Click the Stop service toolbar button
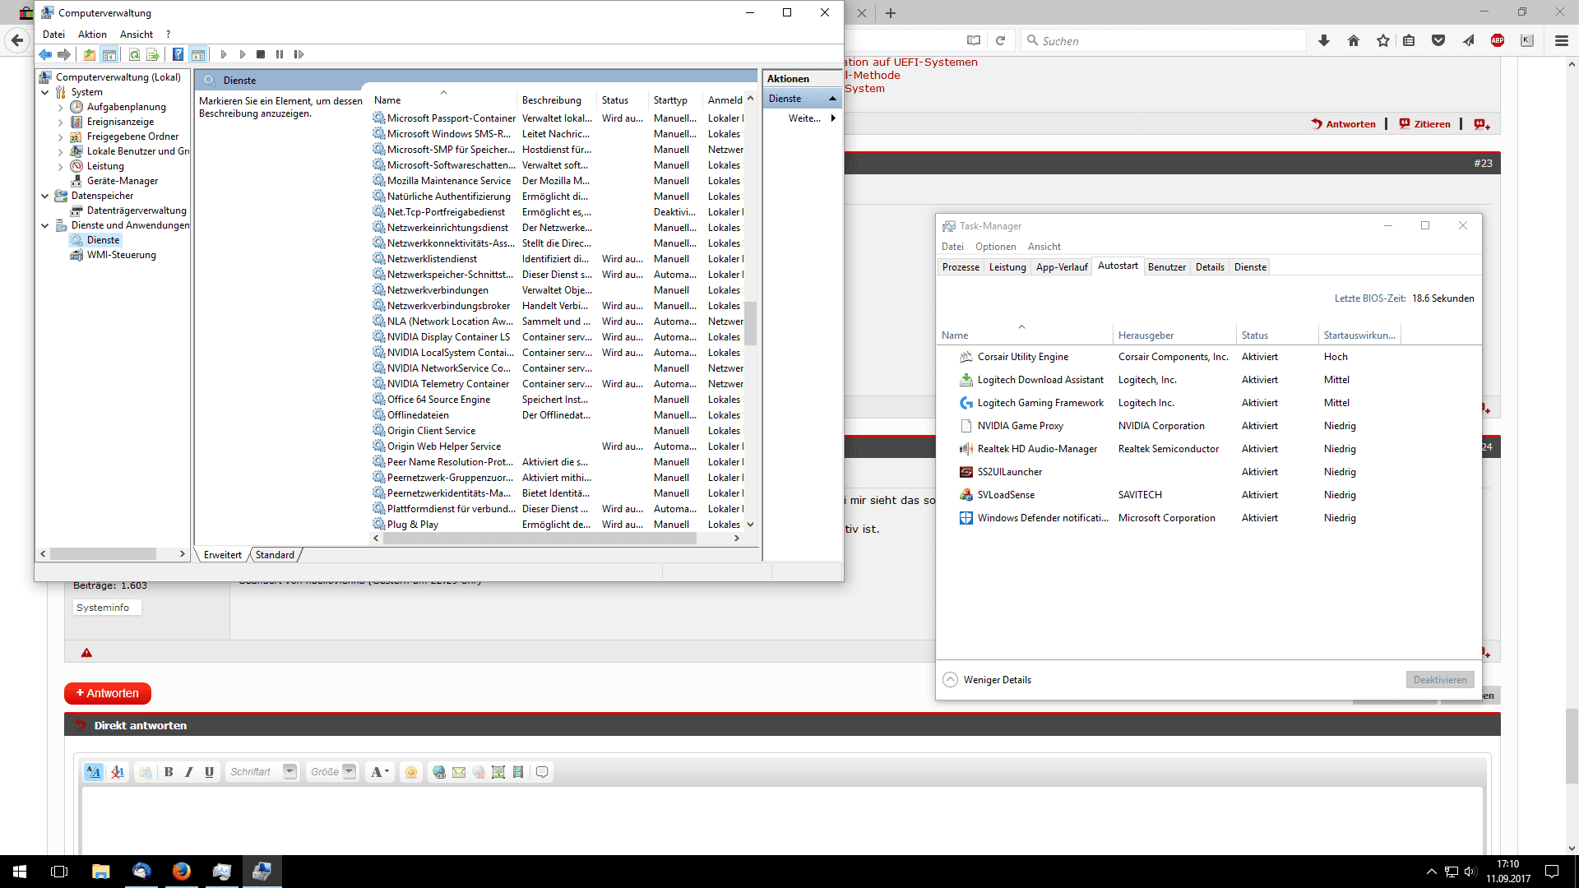The height and width of the screenshot is (888, 1579). point(261,54)
